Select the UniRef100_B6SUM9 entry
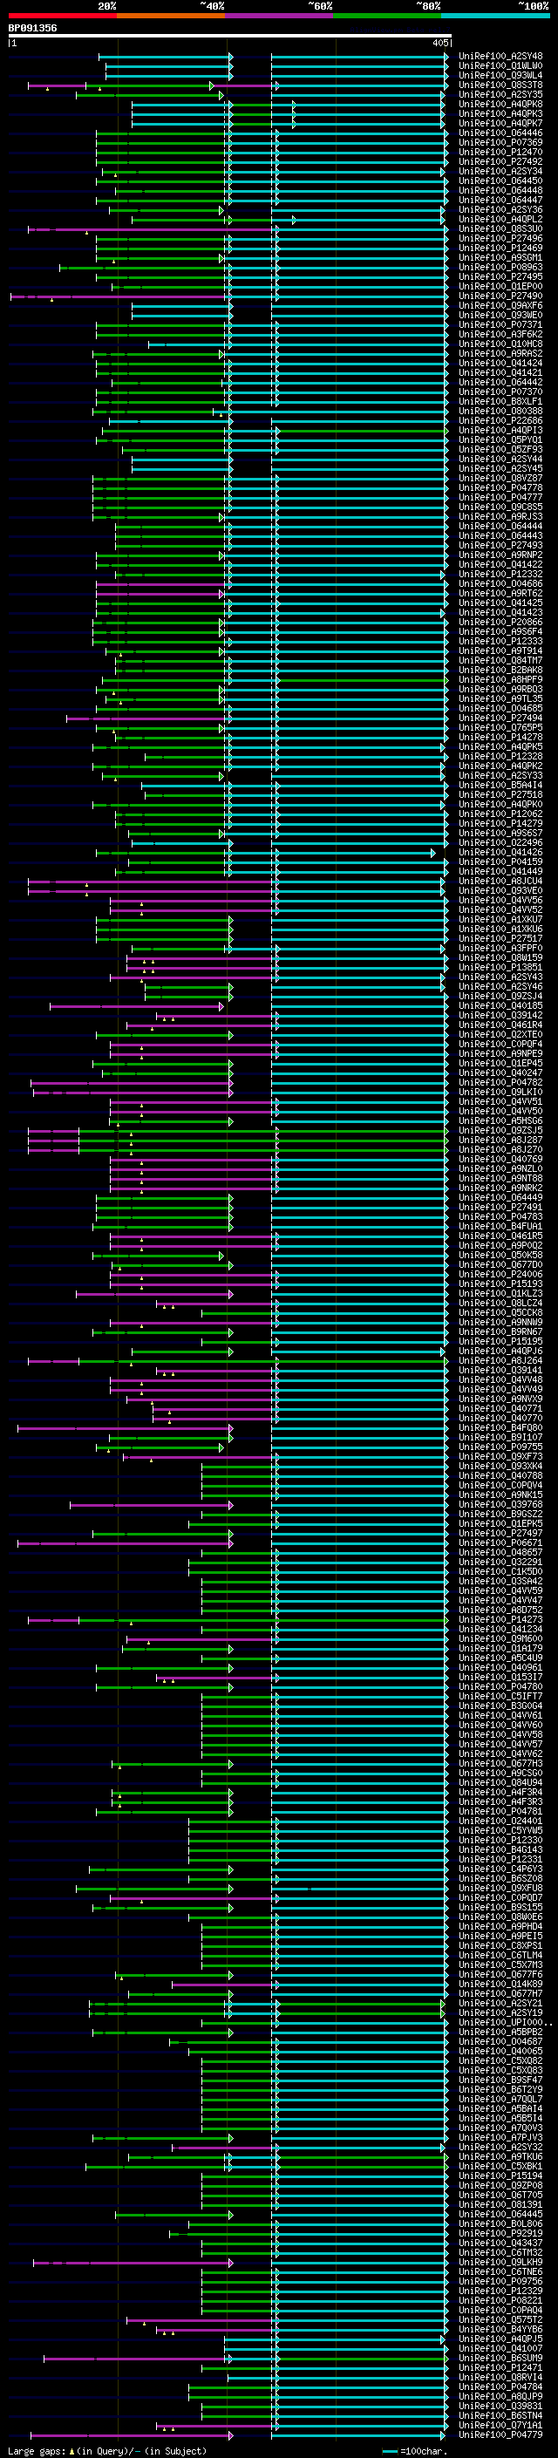558x2458 pixels. [500, 2358]
